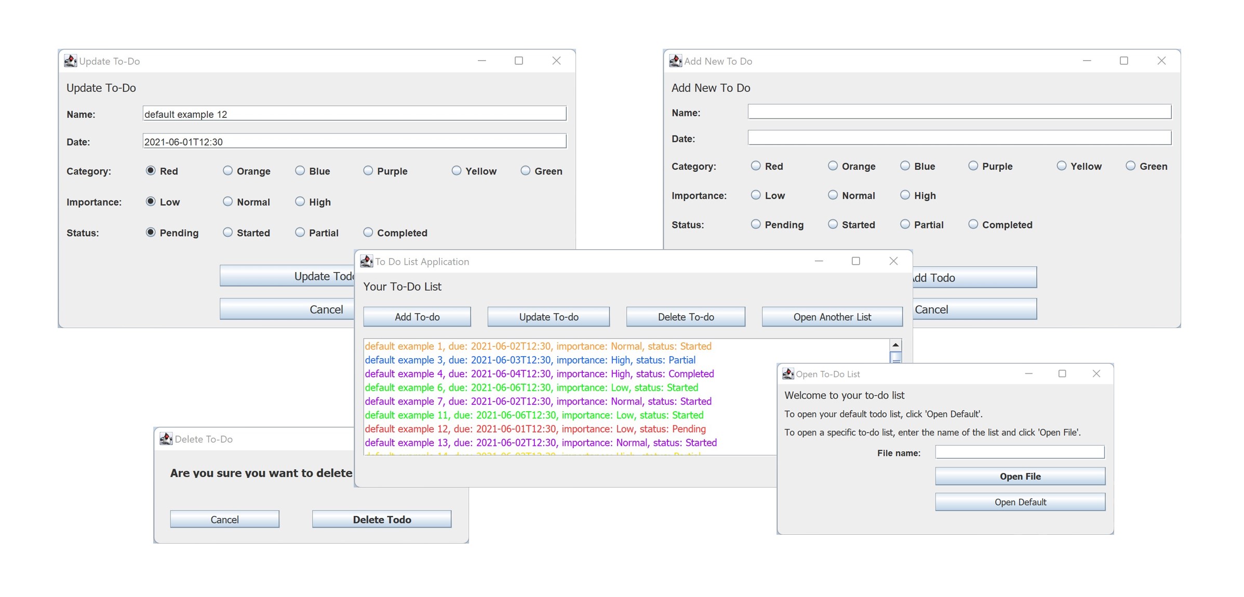Click the app icon in Add New To Do title bar
The image size is (1244, 597).
[x=675, y=61]
